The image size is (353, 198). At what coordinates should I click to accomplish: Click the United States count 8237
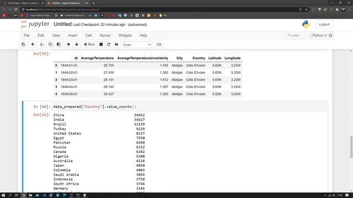(141, 133)
